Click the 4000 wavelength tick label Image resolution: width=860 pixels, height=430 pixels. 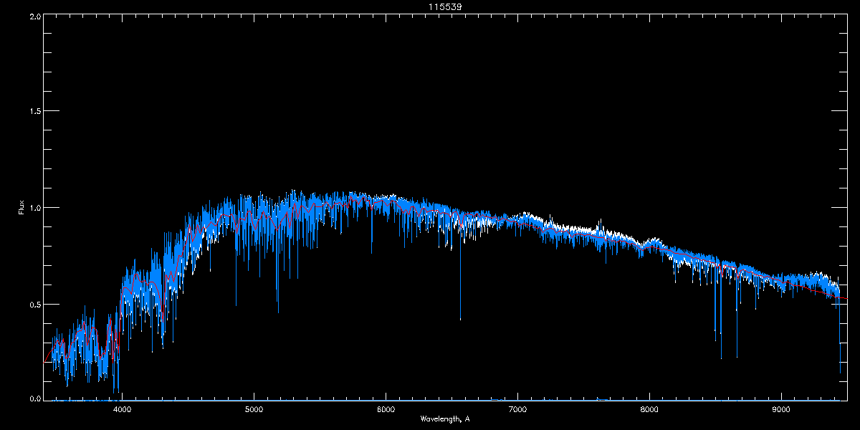(x=123, y=409)
